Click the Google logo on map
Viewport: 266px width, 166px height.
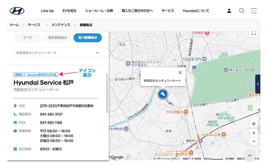[x=117, y=157]
